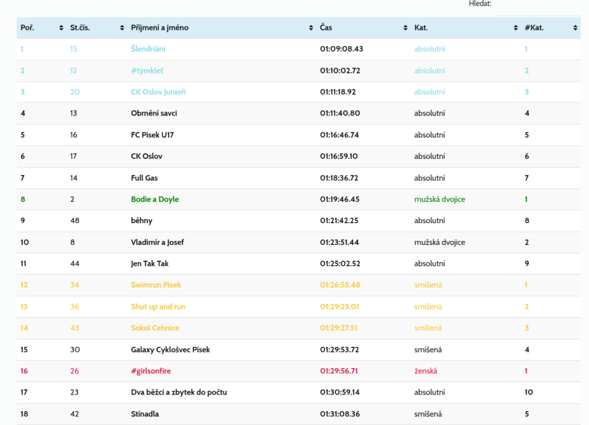Click time 01:18:36.72
Image resolution: width=589 pixels, height=425 pixels.
339,178
